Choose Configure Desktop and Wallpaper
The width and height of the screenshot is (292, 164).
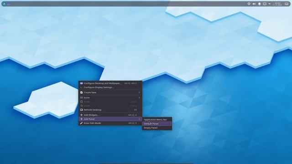point(110,83)
